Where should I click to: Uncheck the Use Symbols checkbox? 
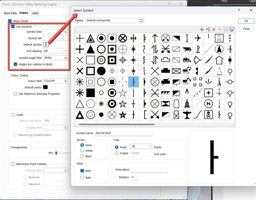13,27
